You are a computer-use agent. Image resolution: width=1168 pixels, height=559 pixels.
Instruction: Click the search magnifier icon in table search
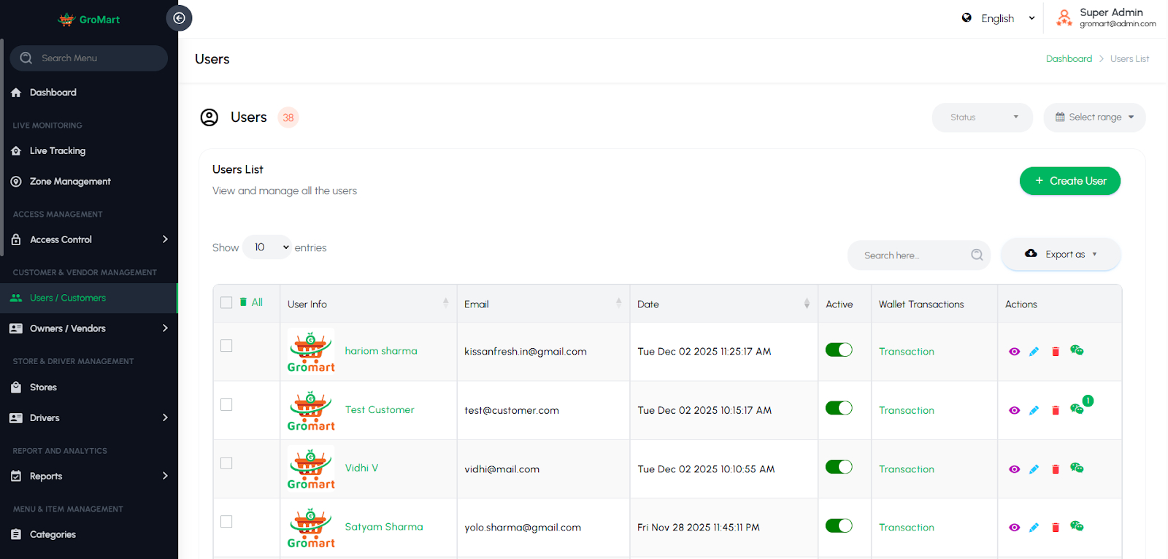point(977,255)
